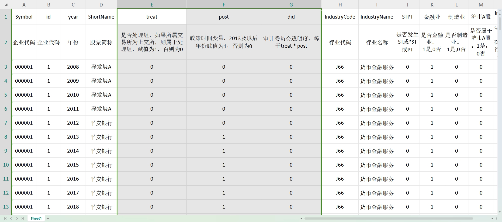Image resolution: width=502 pixels, height=222 pixels.
Task: Click the "金融业" header cell
Action: (432, 17)
